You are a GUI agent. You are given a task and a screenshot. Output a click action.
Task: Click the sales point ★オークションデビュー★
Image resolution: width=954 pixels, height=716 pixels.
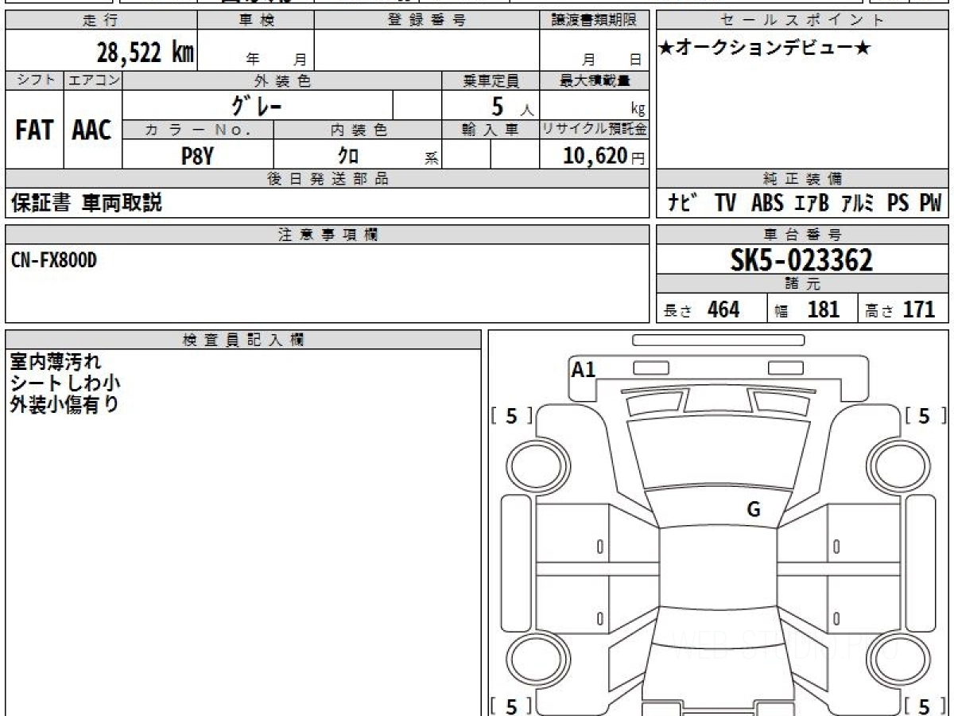coord(765,48)
